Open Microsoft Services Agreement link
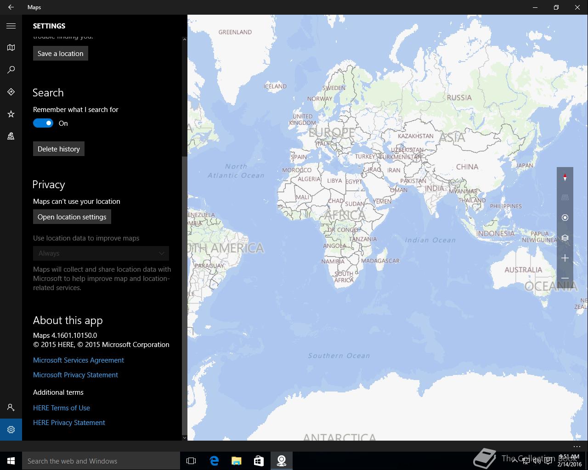The image size is (588, 470). coord(79,360)
